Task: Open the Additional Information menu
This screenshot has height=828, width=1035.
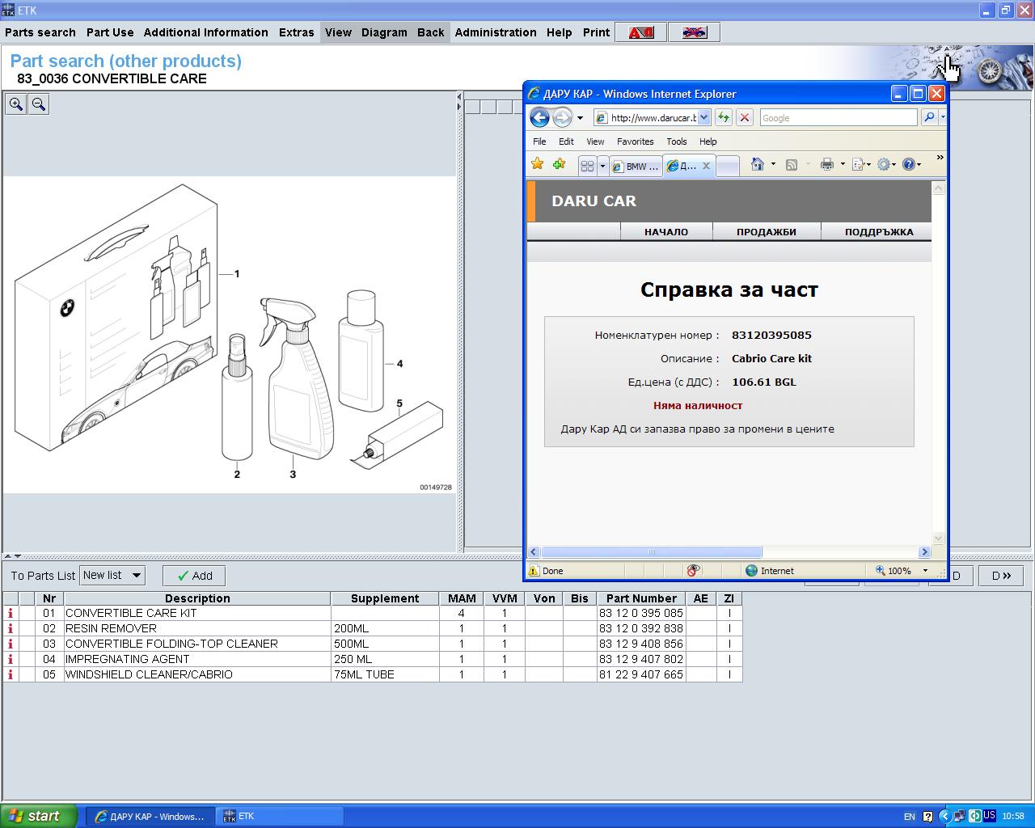Action: pos(206,32)
